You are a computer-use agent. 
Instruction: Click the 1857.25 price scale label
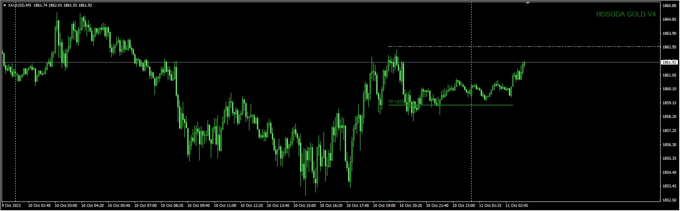point(670,131)
